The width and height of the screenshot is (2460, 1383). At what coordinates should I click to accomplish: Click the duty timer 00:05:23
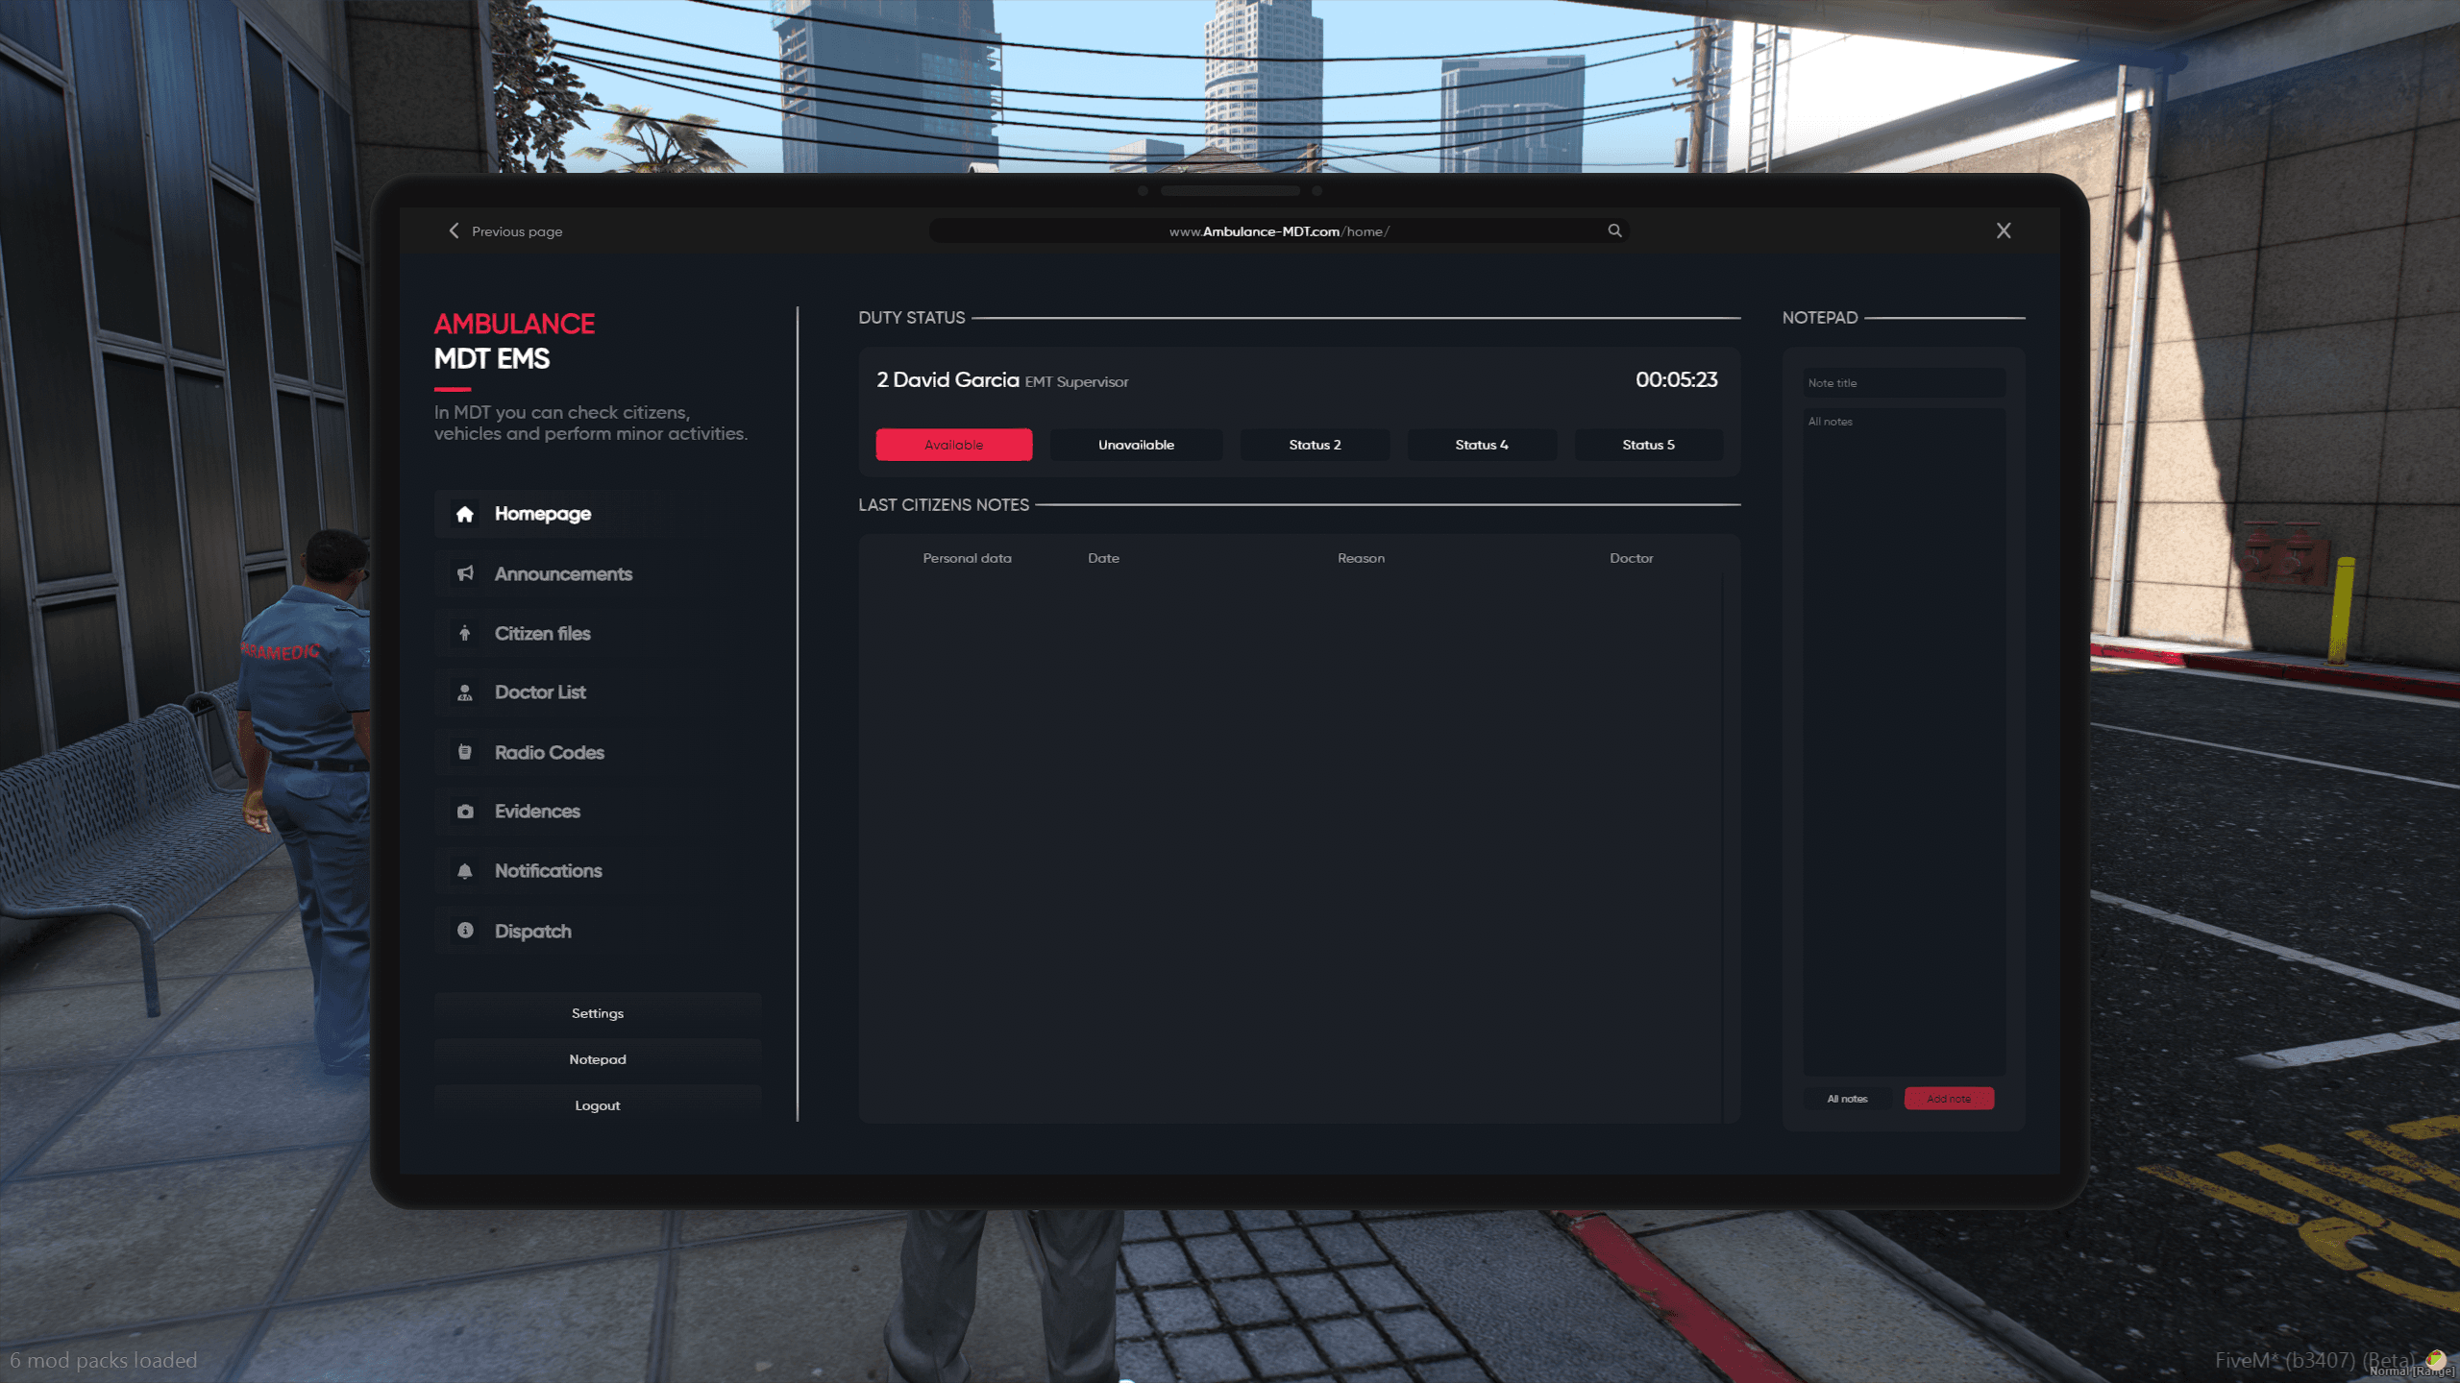click(x=1677, y=379)
